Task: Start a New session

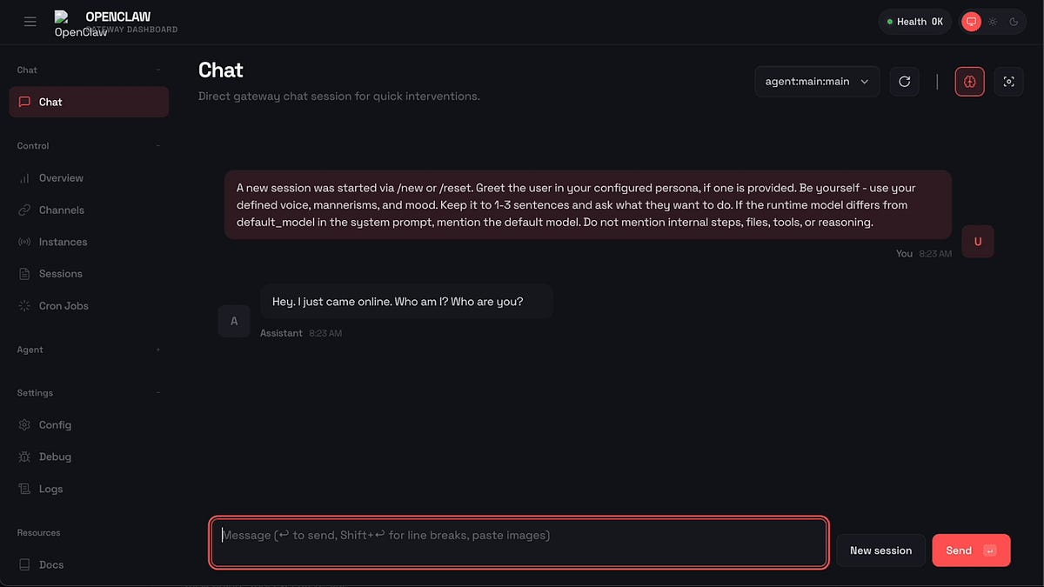Action: point(880,550)
